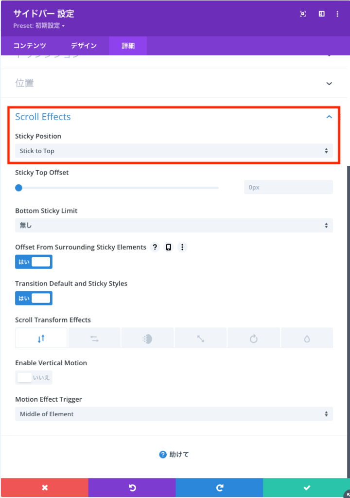Switch to the デザイン tab
350x498 pixels.
[84, 46]
